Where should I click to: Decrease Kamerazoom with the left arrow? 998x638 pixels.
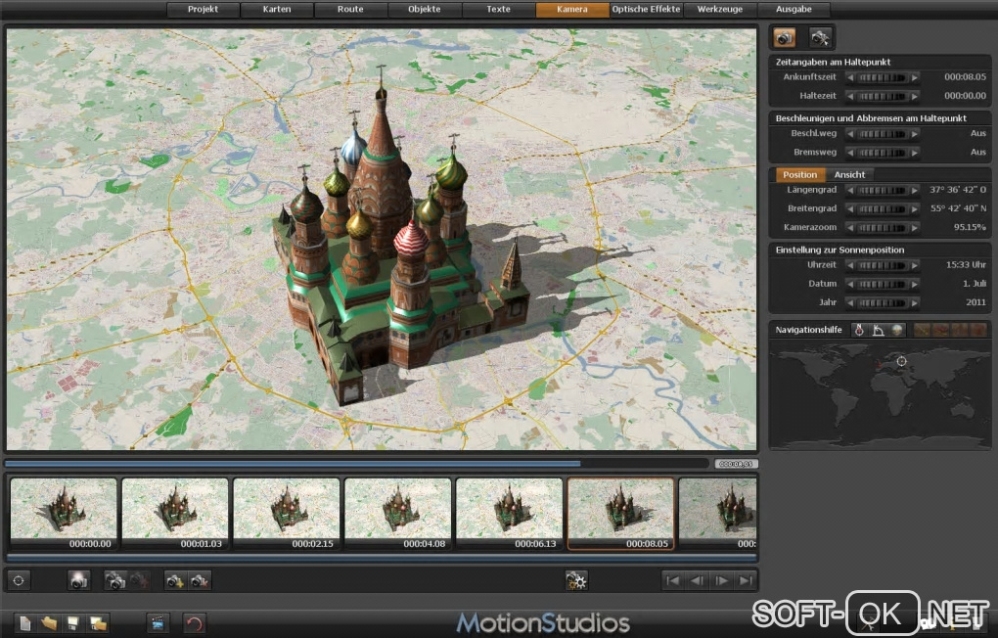pos(850,228)
